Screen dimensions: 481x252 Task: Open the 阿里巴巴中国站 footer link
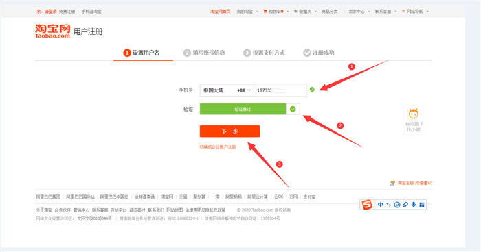point(115,197)
